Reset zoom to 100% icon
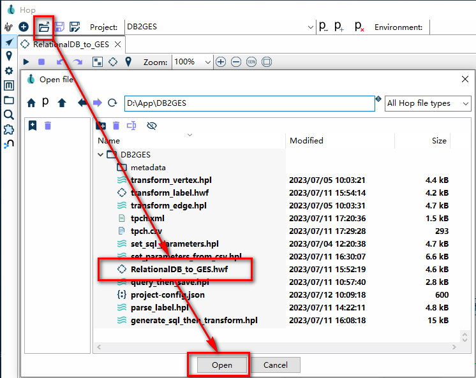 point(251,62)
